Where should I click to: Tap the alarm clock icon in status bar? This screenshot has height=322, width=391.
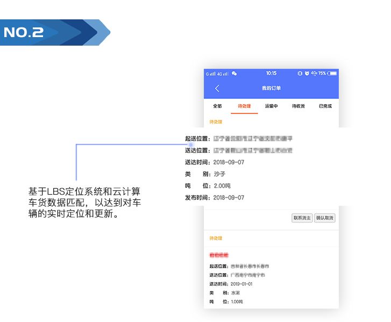click(x=307, y=73)
